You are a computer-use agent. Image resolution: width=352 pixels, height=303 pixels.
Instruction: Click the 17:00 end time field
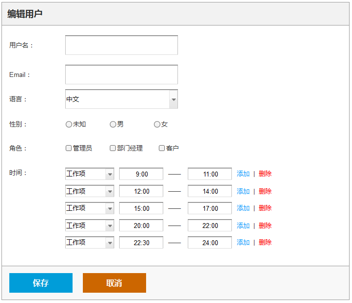[x=210, y=208]
